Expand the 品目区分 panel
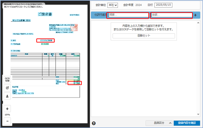The width and height of the screenshot is (203, 128). pos(159,123)
